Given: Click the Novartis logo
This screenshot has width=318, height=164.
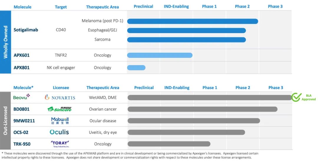Looking at the screenshot, I should pyautogui.click(x=60, y=97).
